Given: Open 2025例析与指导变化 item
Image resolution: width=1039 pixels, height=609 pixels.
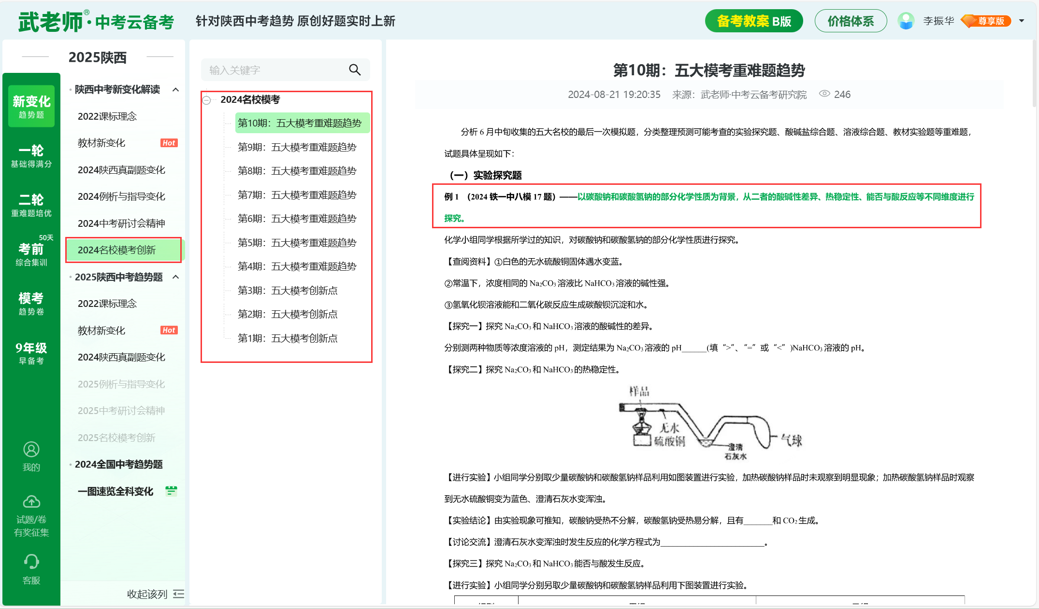Looking at the screenshot, I should pyautogui.click(x=121, y=384).
